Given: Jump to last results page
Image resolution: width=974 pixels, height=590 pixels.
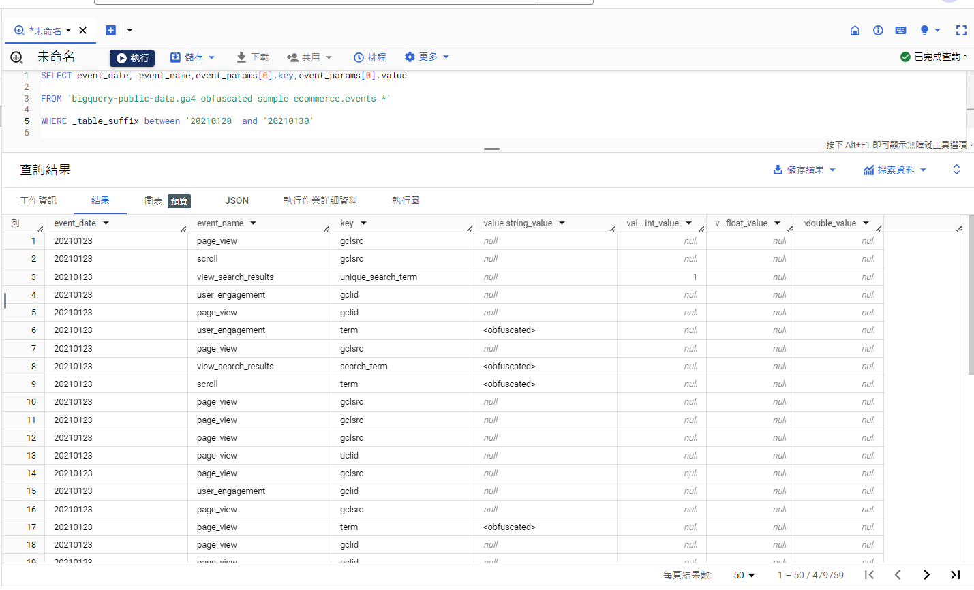Looking at the screenshot, I should (x=955, y=575).
